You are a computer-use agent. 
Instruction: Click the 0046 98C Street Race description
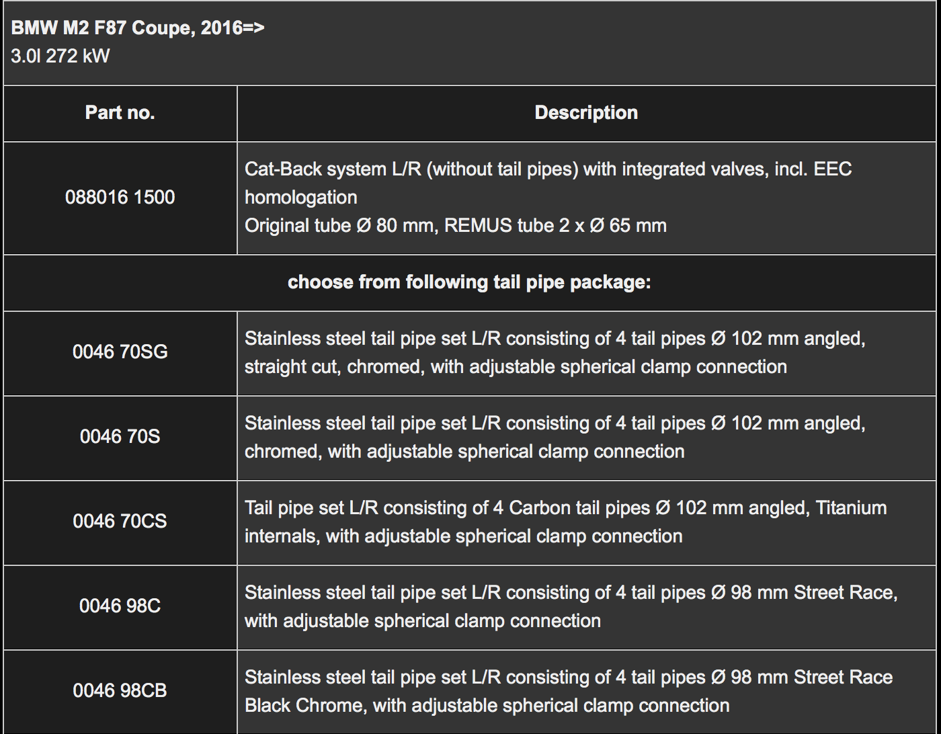pos(571,593)
